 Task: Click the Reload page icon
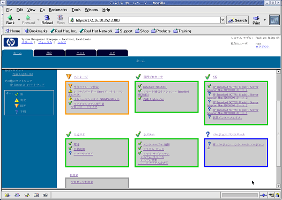pyautogui.click(x=47, y=18)
